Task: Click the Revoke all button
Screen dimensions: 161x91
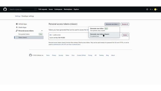Action: coord(125,24)
